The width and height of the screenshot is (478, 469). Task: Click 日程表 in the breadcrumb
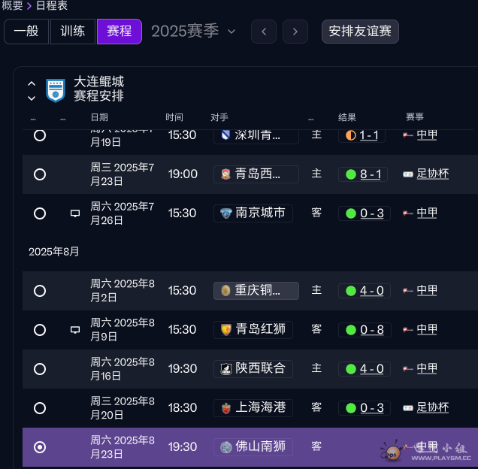pos(52,5)
